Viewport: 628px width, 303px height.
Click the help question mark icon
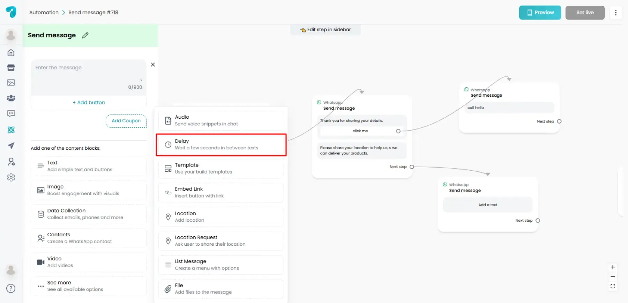(x=11, y=288)
